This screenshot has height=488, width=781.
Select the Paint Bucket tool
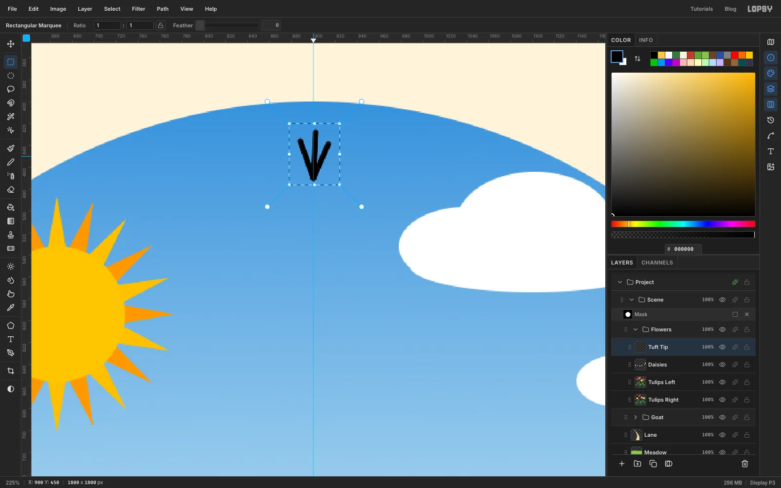coord(10,207)
